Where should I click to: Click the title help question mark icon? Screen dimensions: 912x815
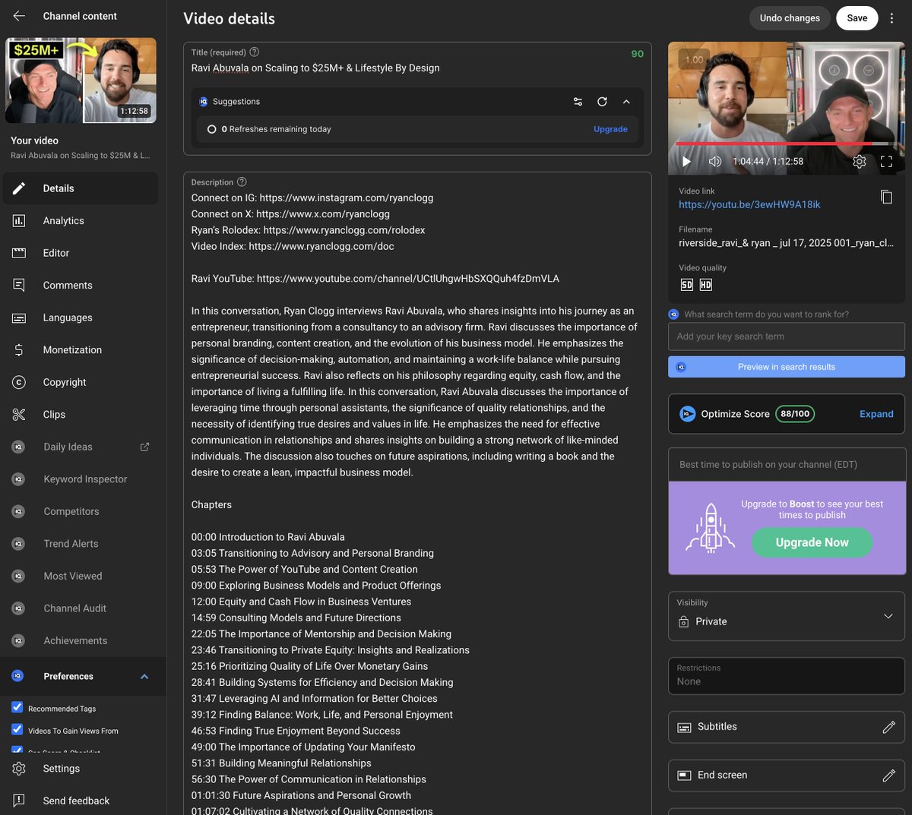point(255,52)
